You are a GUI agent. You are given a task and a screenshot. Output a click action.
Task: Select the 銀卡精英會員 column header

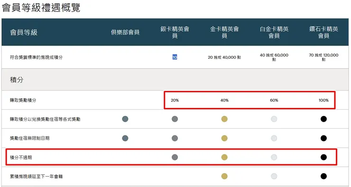pos(175,32)
